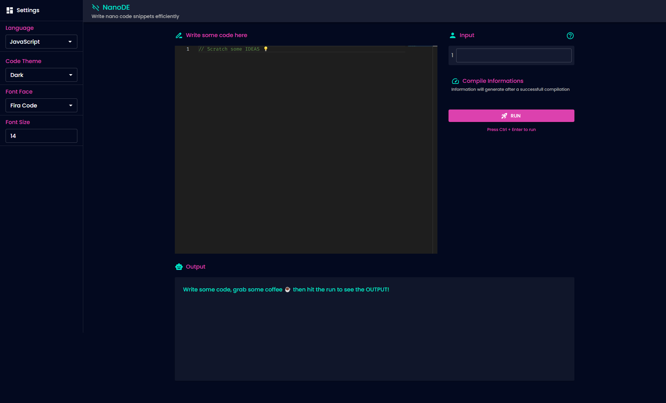Focus the Font Size field showing 14
The width and height of the screenshot is (666, 403).
click(41, 136)
